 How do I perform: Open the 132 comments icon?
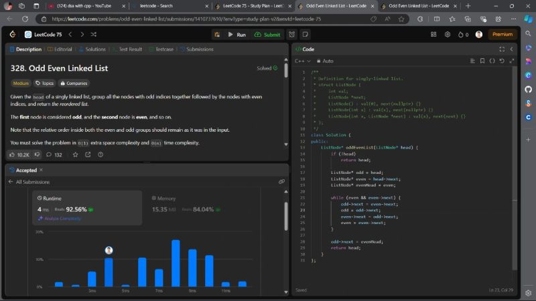pyautogui.click(x=54, y=155)
